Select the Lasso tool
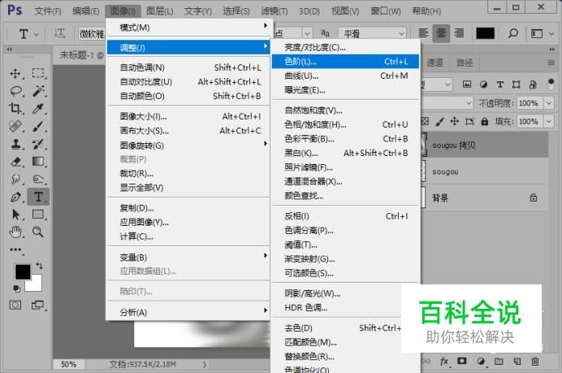 coord(15,91)
